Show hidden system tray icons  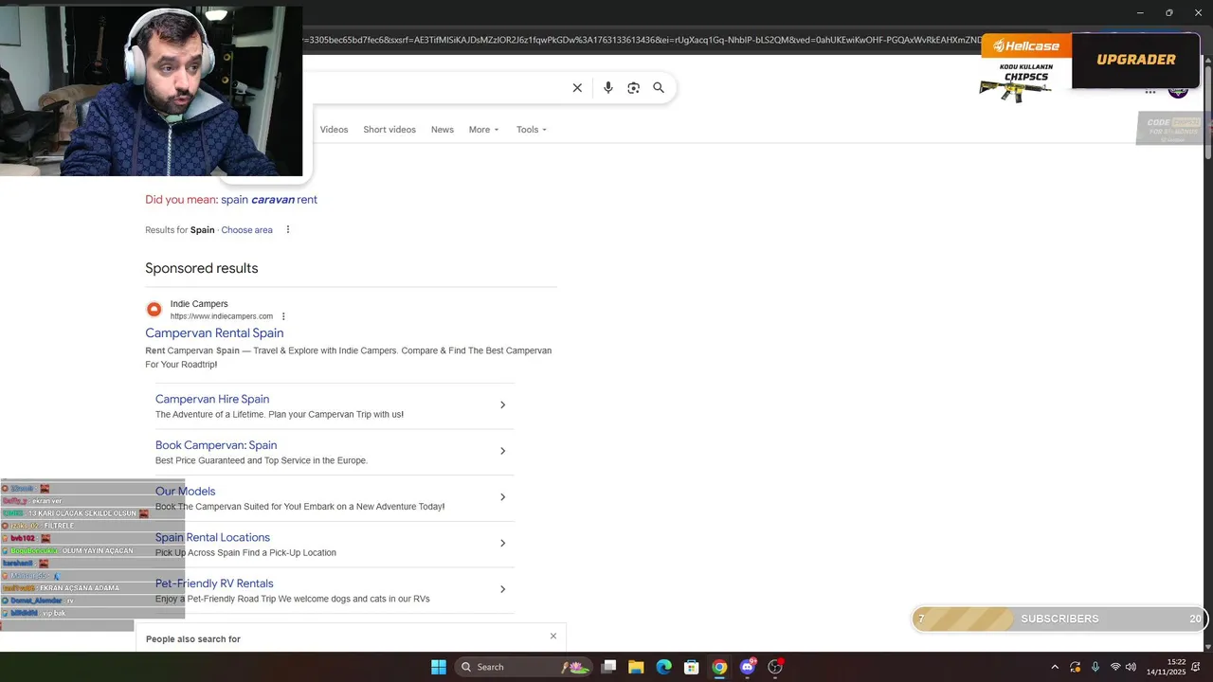(x=1055, y=667)
